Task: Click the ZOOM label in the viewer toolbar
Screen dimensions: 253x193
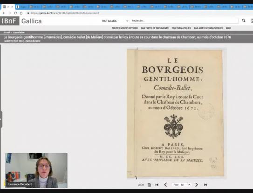Action: [141, 185]
